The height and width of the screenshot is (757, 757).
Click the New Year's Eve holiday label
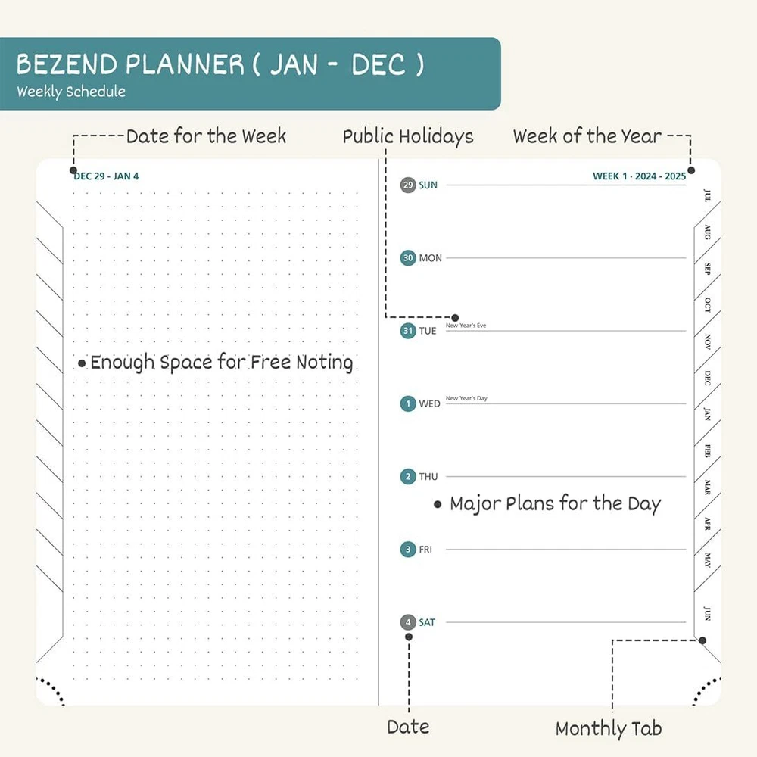pos(466,326)
